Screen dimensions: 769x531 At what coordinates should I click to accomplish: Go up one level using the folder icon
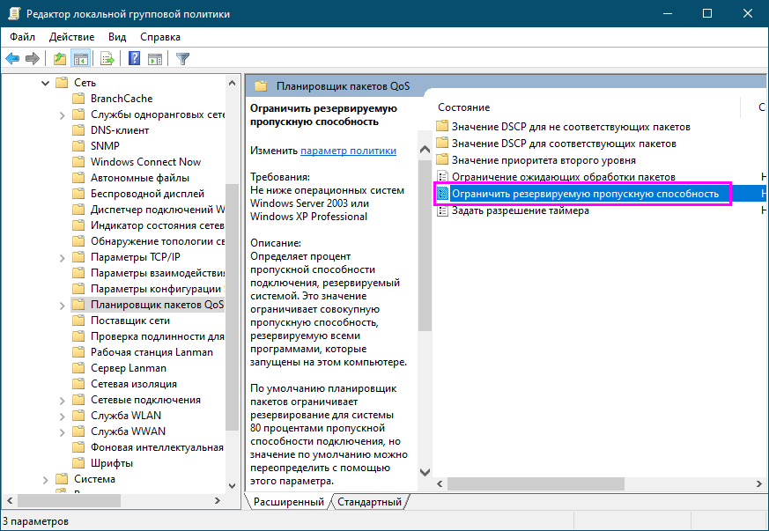(x=59, y=59)
